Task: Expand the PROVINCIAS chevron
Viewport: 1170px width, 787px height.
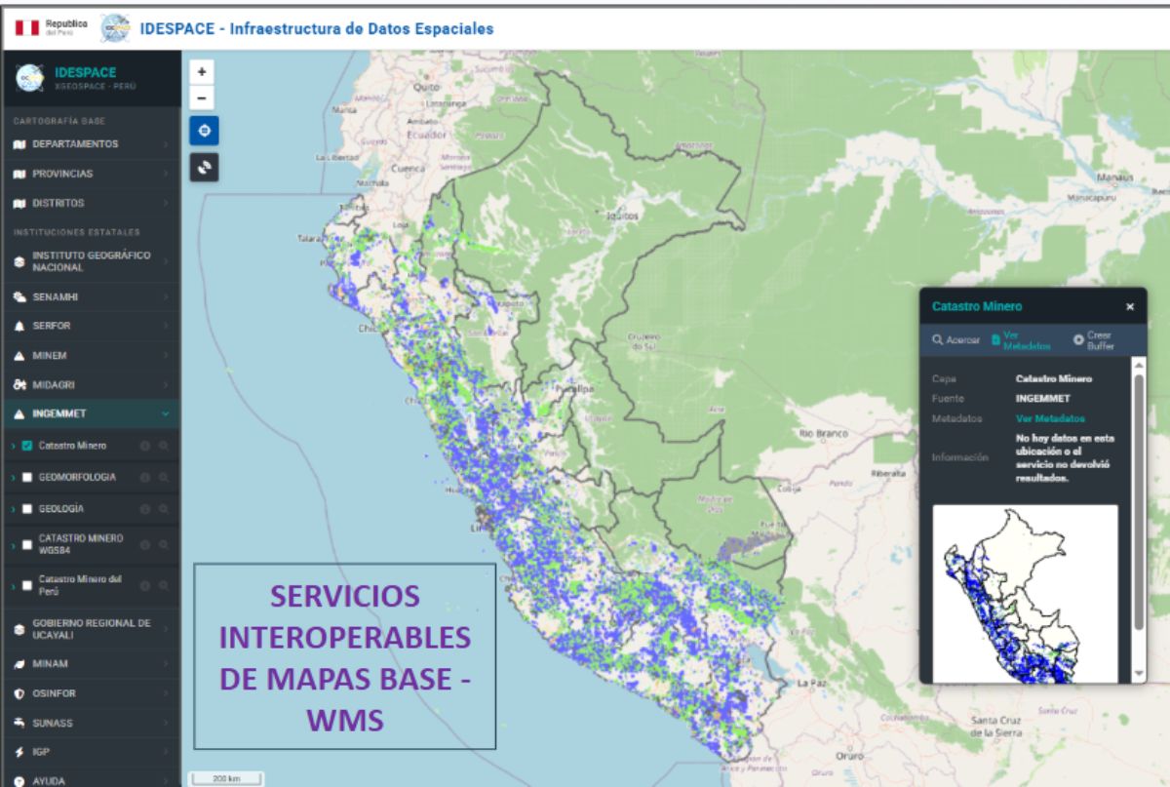Action: 165,174
